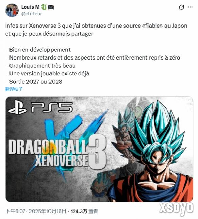Open the display name Louis M
198x219 pixels.
(x=30, y=7)
